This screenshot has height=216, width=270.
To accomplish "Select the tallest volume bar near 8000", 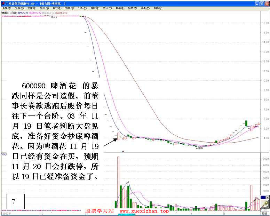I will click(118, 183).
